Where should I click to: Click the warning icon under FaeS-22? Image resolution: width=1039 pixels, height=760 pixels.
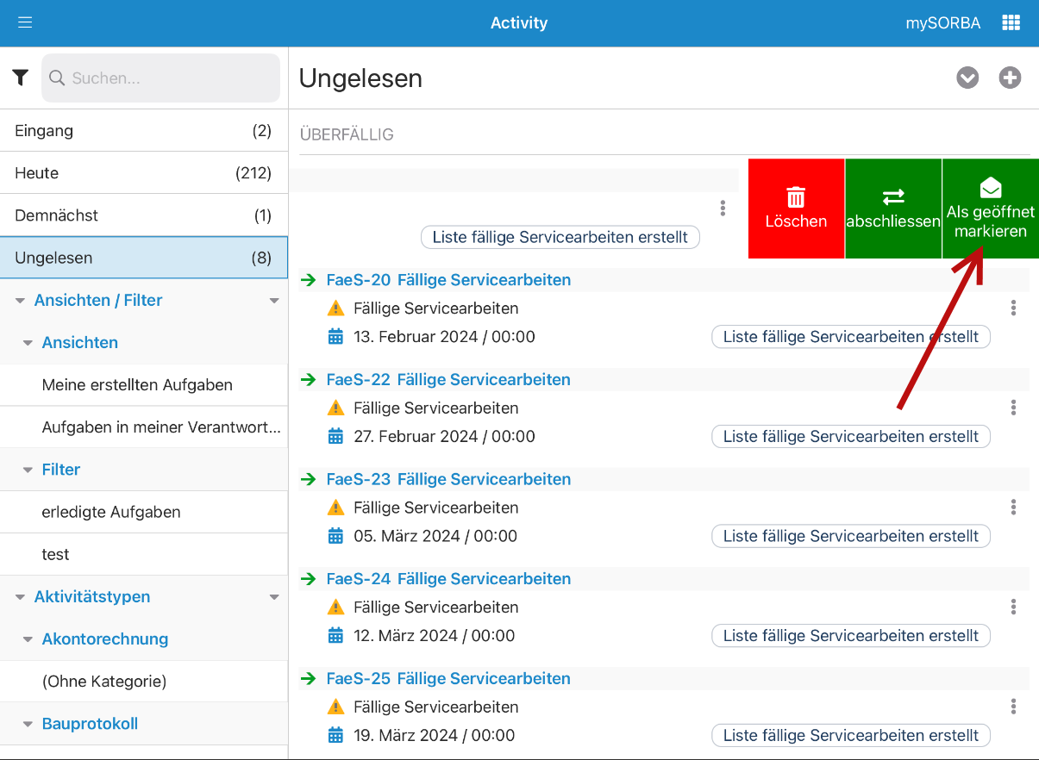[335, 408]
